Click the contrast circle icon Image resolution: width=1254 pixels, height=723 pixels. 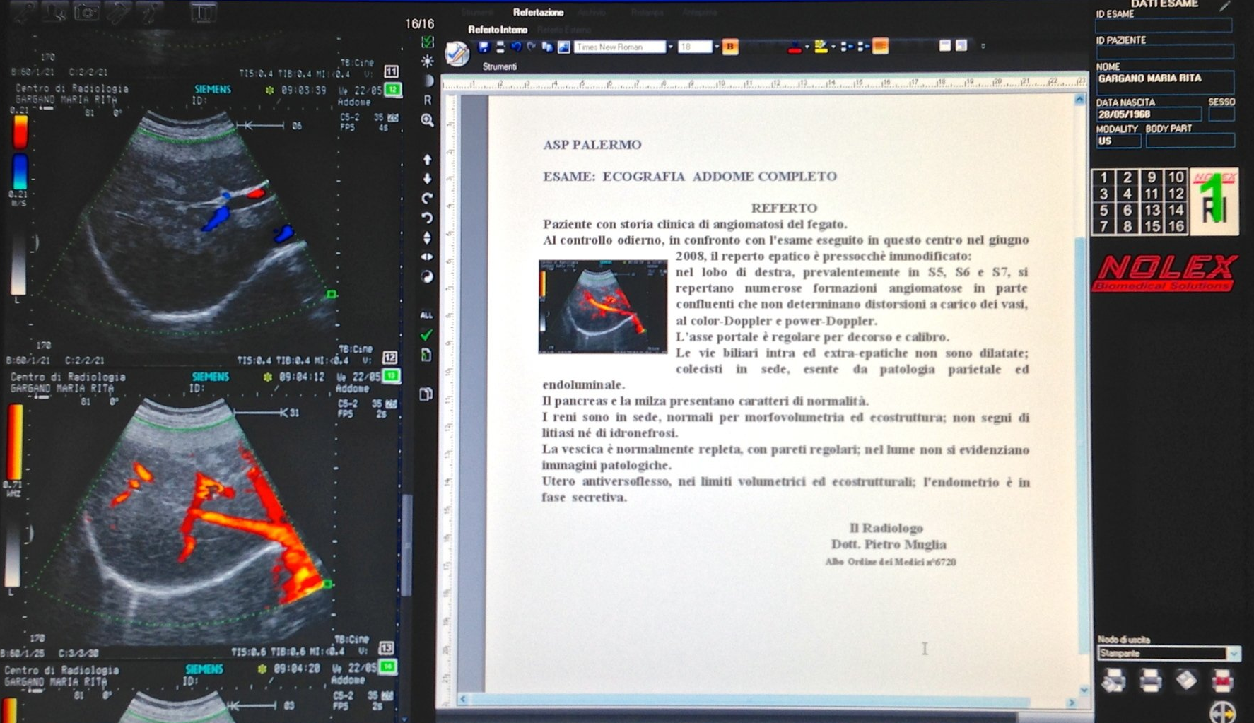427,81
